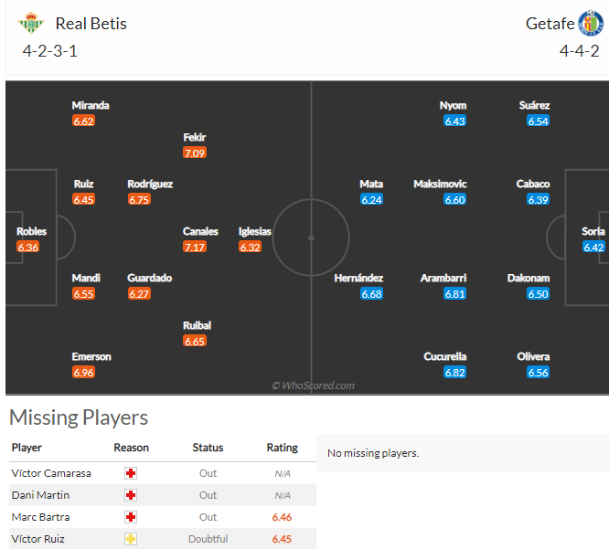Click Arambarri's 6.81 rating badge

click(454, 294)
